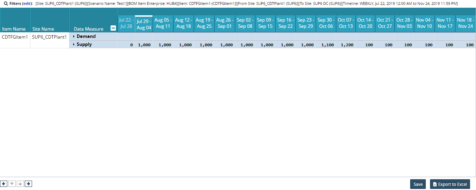The width and height of the screenshot is (476, 190).
Task: Click Supply value 1,200 for Oct 07 week
Action: (346, 45)
